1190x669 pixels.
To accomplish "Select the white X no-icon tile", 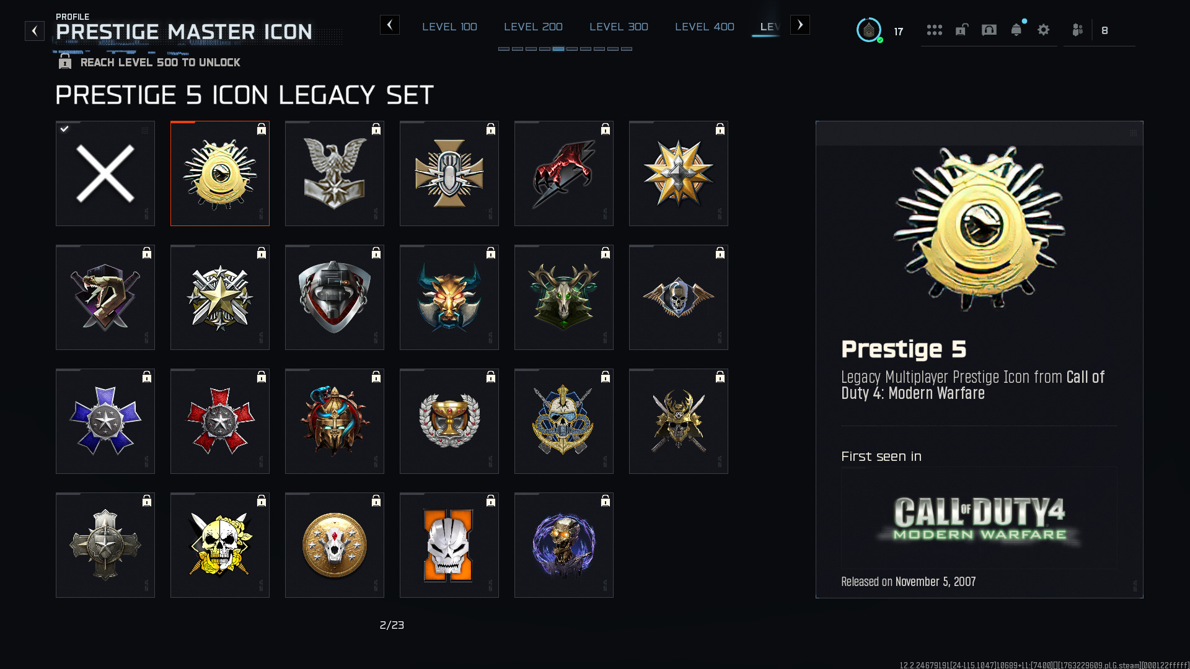I will (x=105, y=173).
